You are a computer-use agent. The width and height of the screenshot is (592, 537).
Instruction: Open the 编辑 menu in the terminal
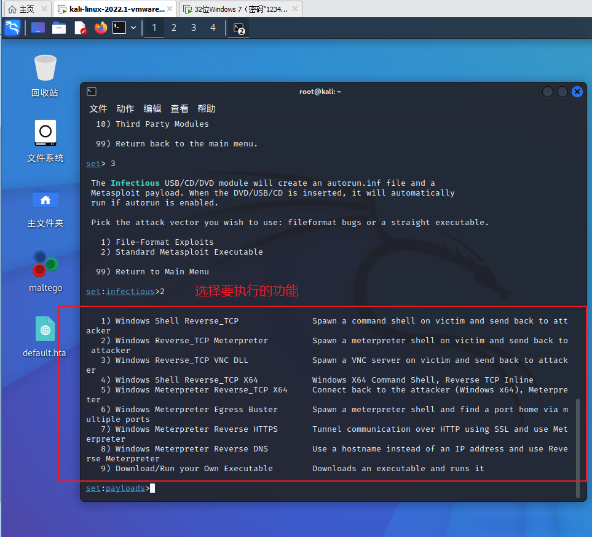[152, 109]
